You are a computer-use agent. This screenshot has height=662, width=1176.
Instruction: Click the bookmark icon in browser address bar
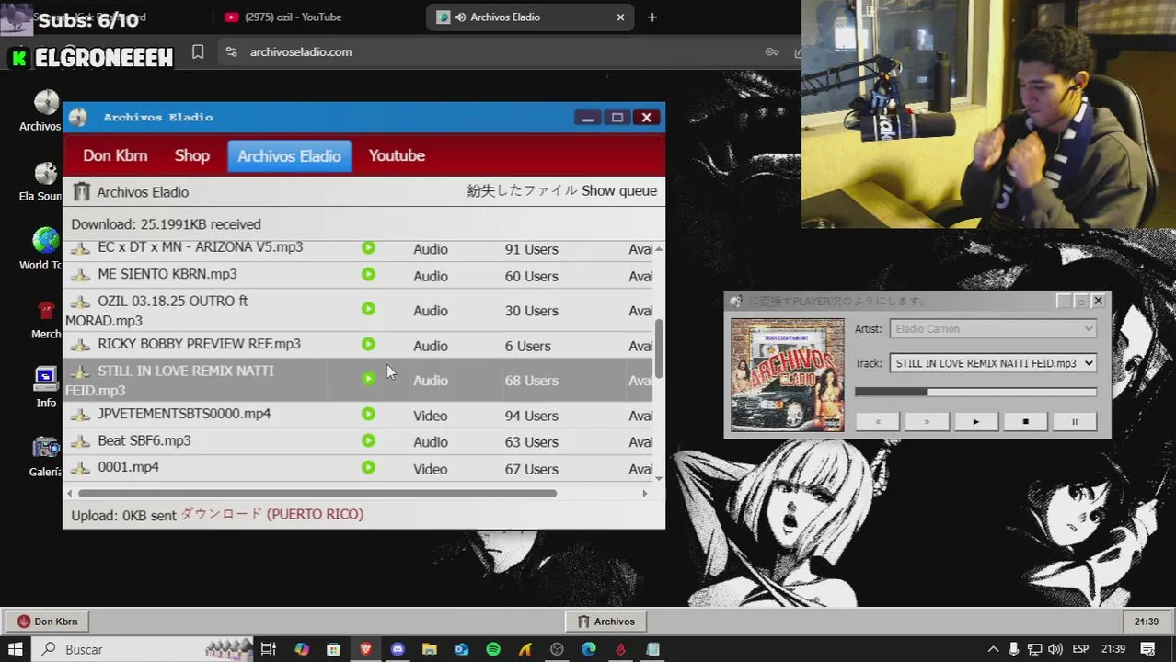click(x=198, y=52)
